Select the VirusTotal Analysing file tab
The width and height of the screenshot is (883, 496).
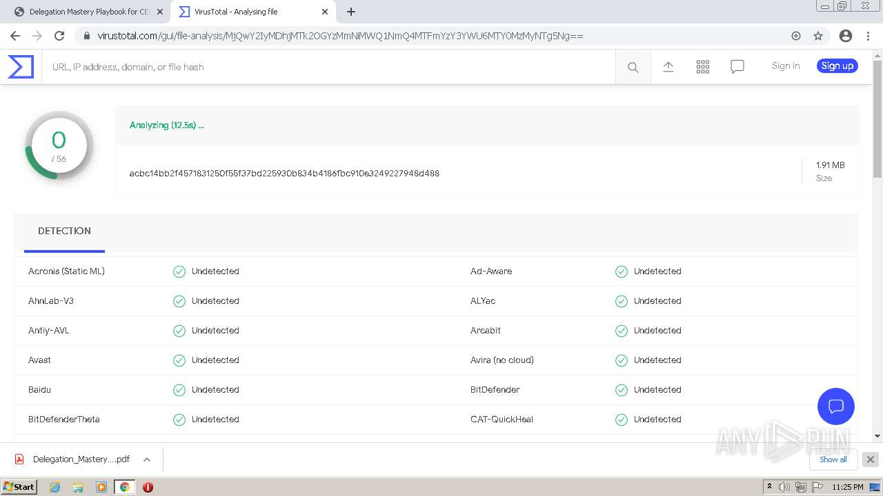click(x=253, y=12)
